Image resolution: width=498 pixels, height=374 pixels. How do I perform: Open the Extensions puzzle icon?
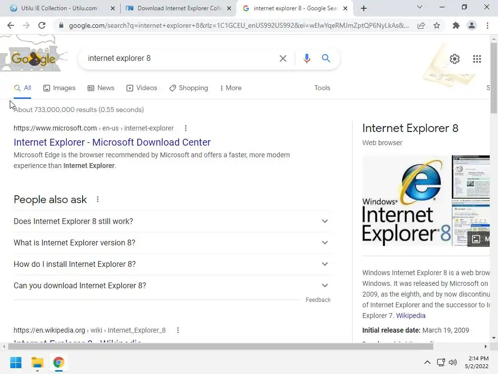[456, 25]
